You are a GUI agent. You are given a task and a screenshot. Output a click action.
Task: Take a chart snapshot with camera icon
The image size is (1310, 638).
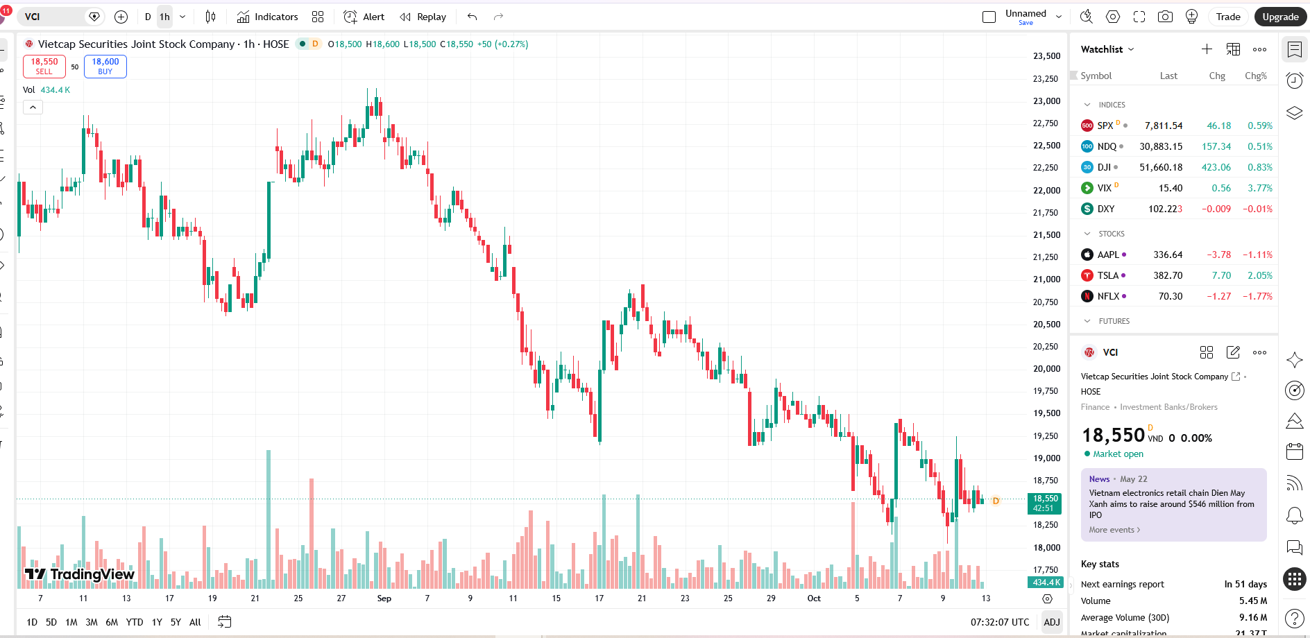[1165, 17]
